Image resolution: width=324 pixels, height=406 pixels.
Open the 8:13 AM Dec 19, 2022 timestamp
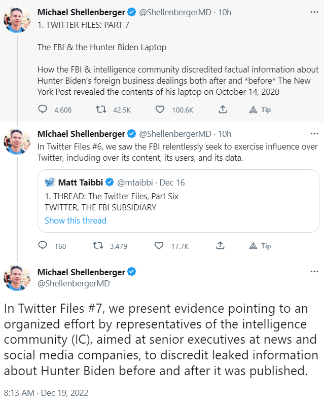[46, 392]
